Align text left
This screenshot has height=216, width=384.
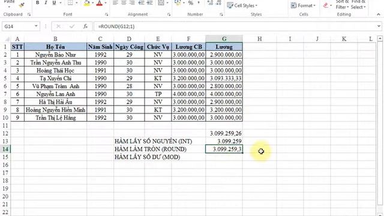(115, 3)
